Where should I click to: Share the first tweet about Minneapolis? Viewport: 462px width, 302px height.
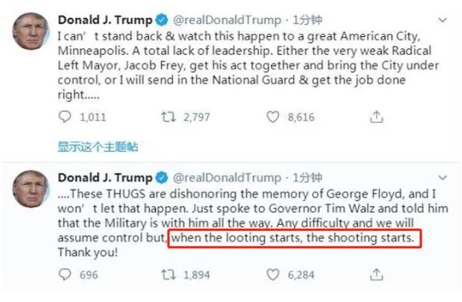(377, 117)
